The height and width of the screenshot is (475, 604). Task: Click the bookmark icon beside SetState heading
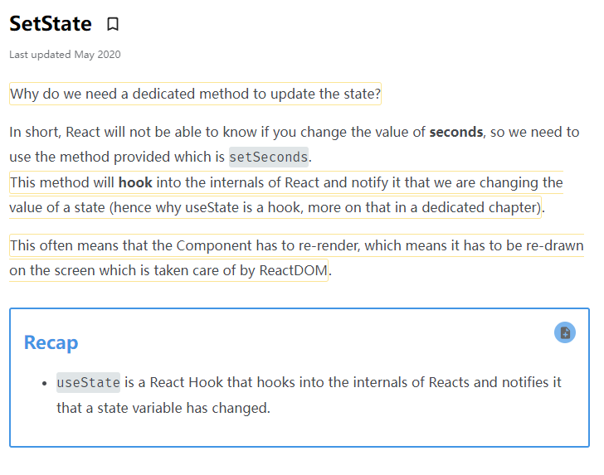point(113,24)
